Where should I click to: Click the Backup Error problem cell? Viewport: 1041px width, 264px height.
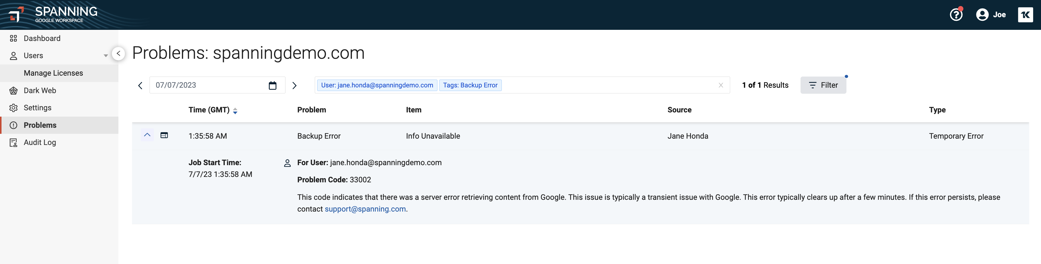[318, 136]
